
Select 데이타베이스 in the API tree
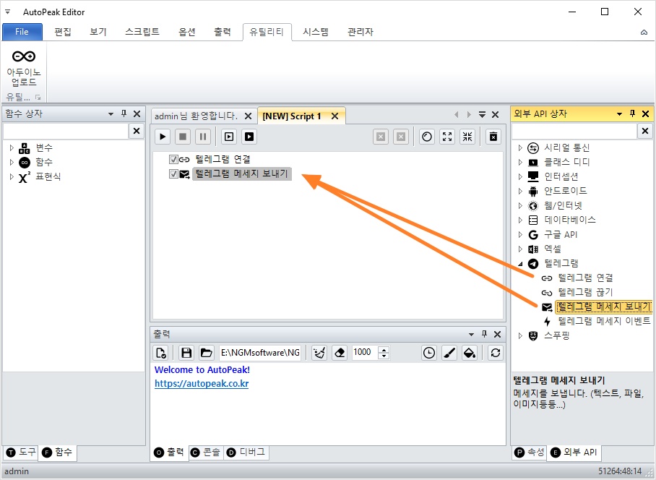(570, 220)
